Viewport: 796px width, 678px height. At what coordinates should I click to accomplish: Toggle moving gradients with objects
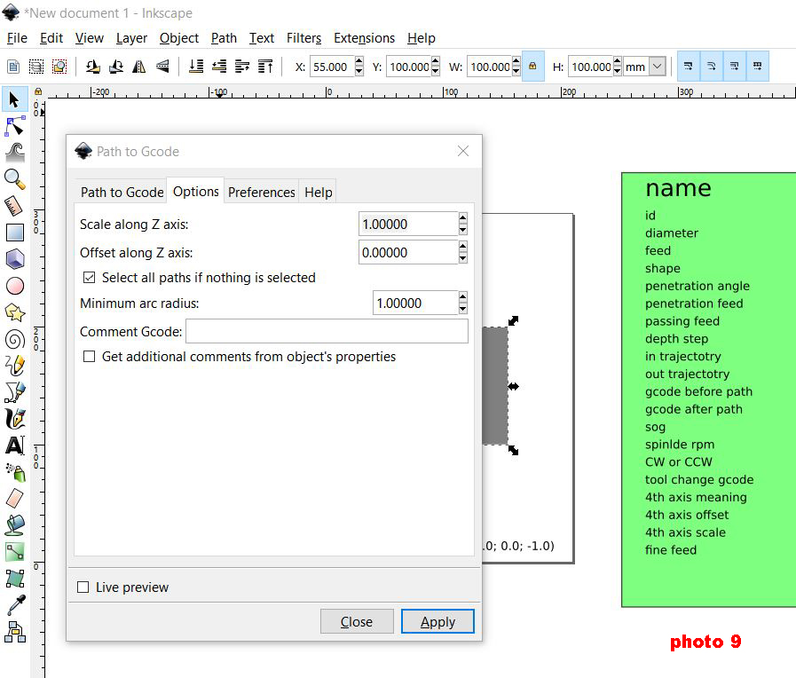(735, 67)
